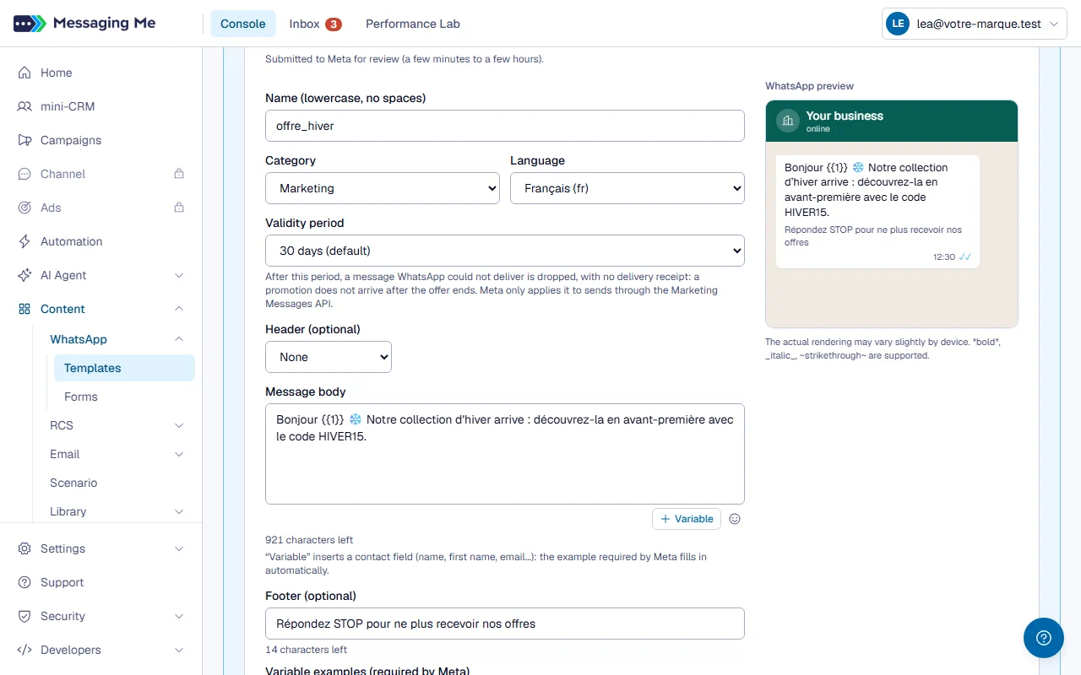Image resolution: width=1081 pixels, height=675 pixels.
Task: Open the Category dropdown showing Marketing
Action: pos(383,188)
